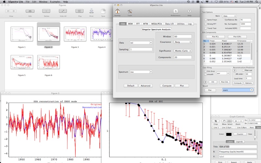The width and height of the screenshot is (261, 163).
Task: Click the Default button
Action: click(x=131, y=86)
